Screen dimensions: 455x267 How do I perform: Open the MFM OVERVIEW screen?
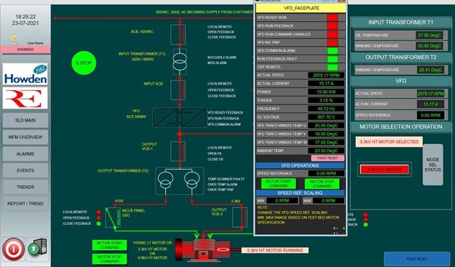pyautogui.click(x=25, y=137)
